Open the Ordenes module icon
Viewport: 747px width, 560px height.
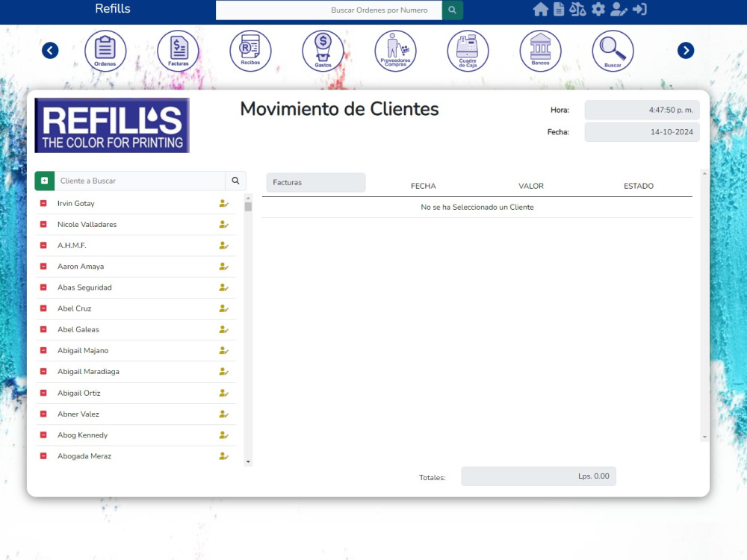coord(105,51)
